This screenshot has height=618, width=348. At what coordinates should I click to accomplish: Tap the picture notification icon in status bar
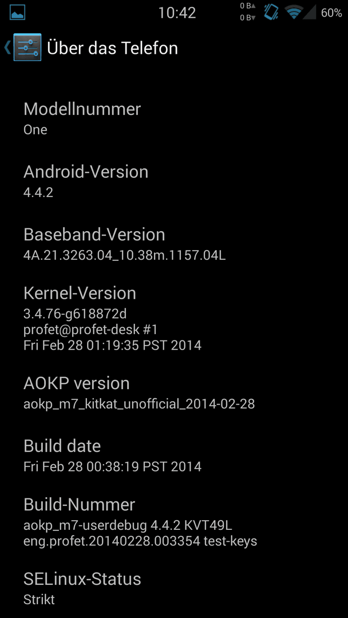coord(17,12)
